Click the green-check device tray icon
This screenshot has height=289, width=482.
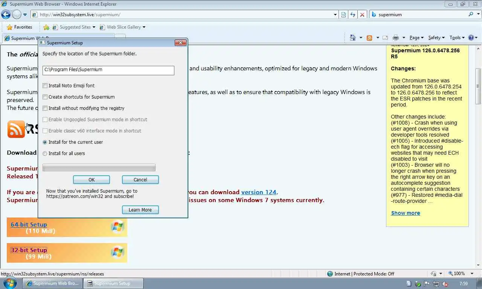(x=418, y=284)
